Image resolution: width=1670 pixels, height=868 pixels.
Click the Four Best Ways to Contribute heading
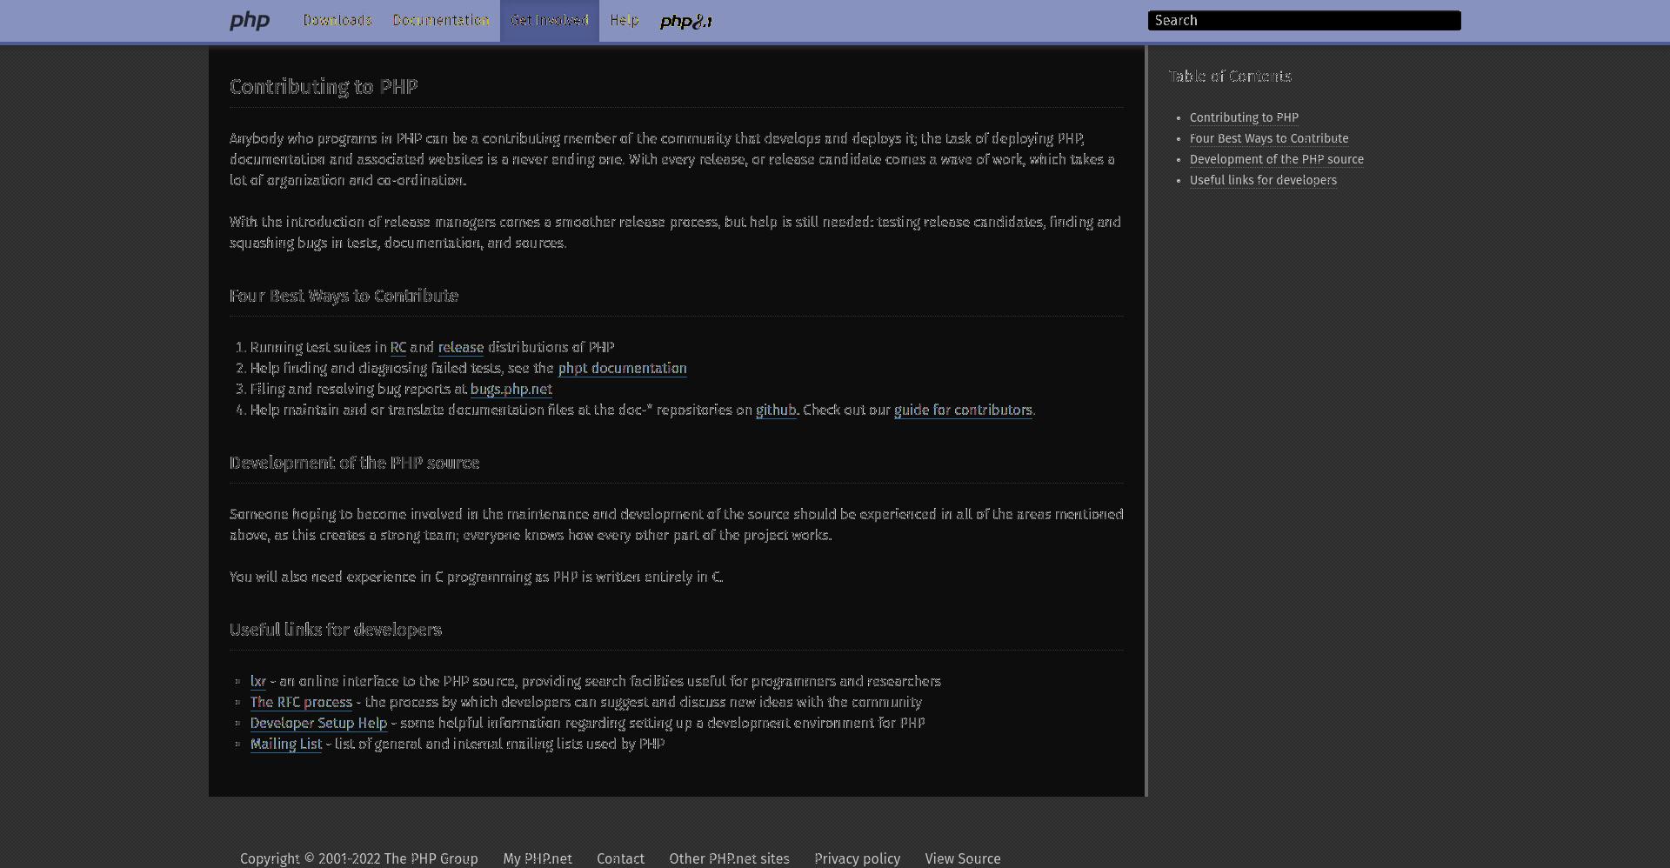click(x=344, y=296)
